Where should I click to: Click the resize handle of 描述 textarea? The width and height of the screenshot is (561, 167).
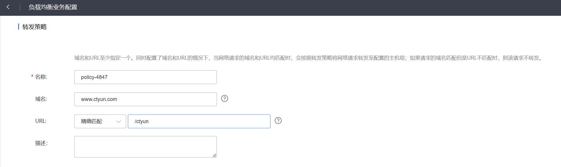(215, 155)
